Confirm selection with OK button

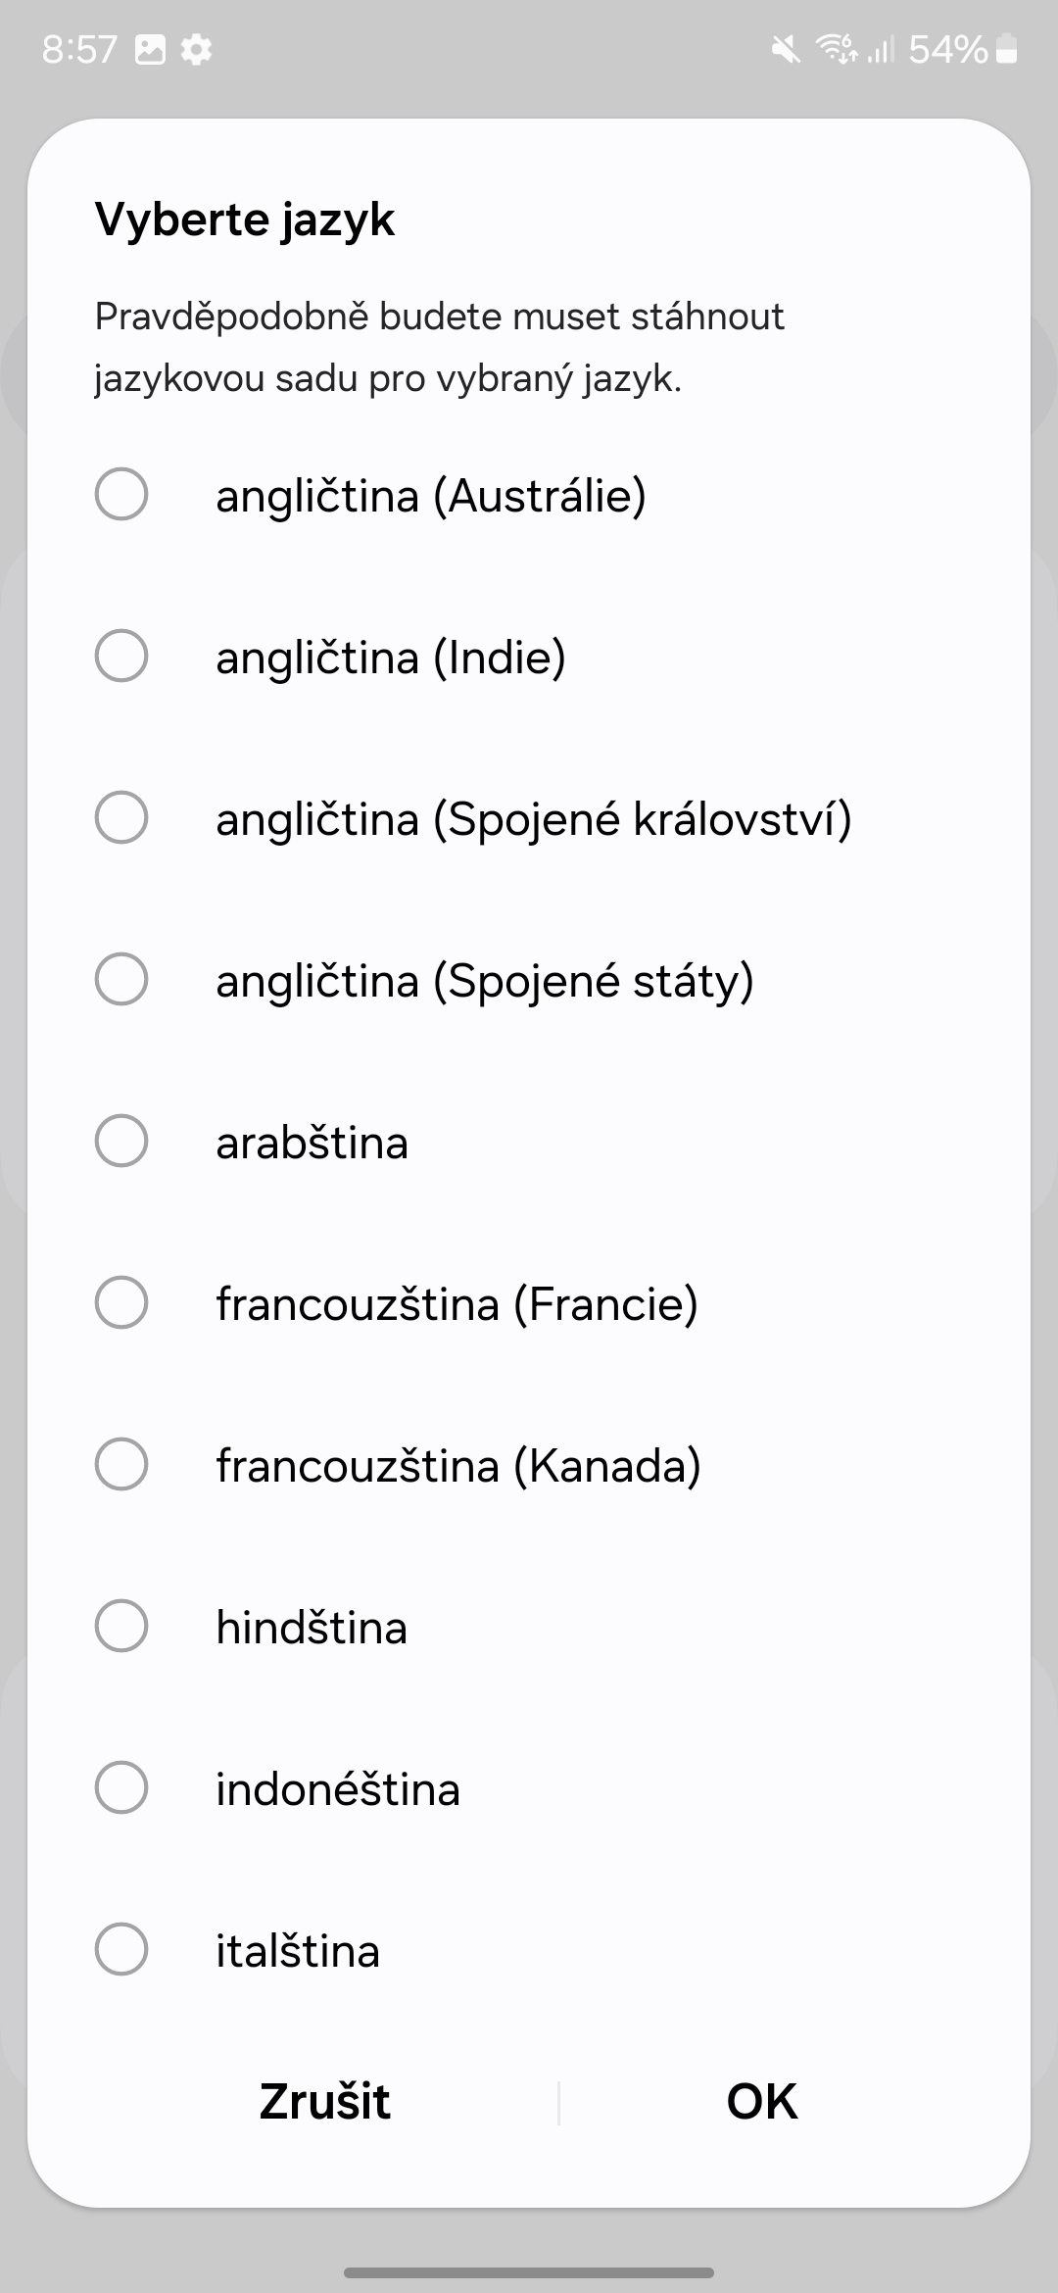(762, 2102)
